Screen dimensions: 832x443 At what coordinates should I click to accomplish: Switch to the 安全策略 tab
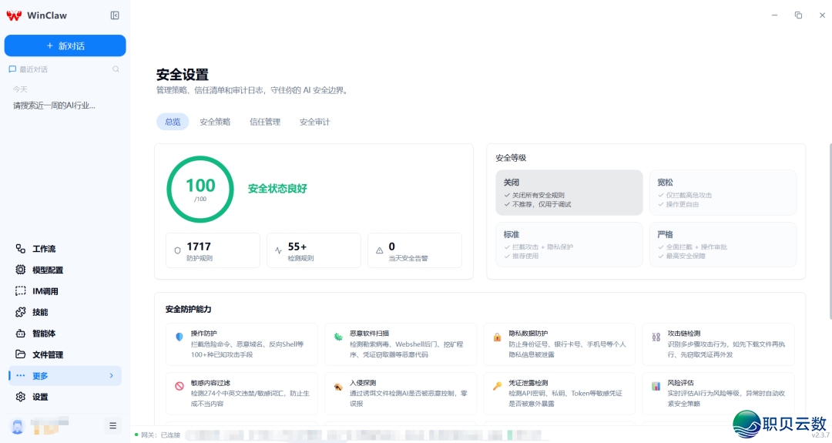[215, 122]
